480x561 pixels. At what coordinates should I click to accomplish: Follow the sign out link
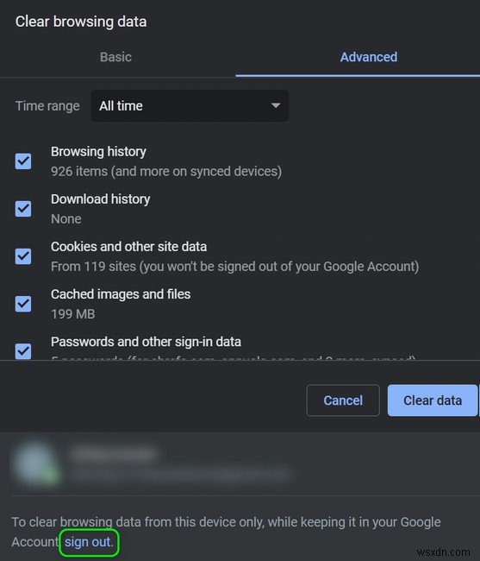pos(88,542)
